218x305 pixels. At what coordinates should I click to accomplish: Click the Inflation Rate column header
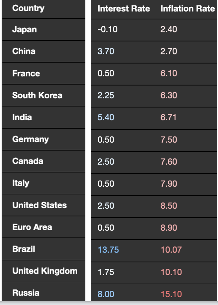click(187, 9)
